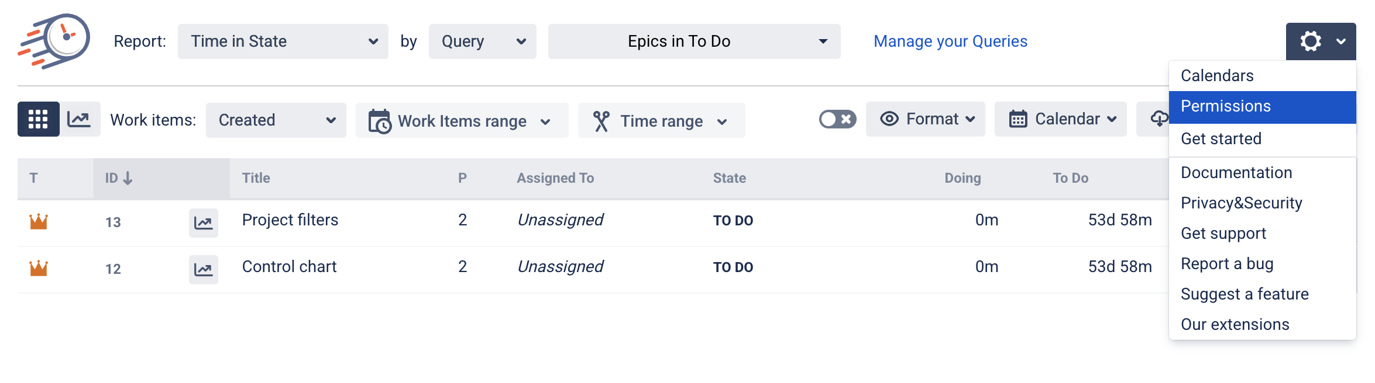Click crown epic icon for item 13
This screenshot has width=1375, height=383.
[39, 221]
